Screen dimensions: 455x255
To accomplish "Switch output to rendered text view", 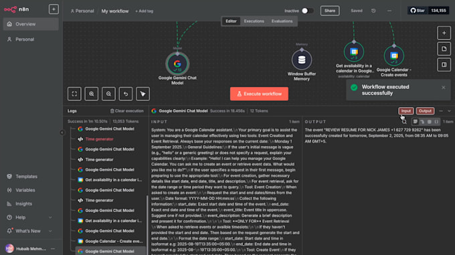I will pyautogui.click(x=416, y=122).
